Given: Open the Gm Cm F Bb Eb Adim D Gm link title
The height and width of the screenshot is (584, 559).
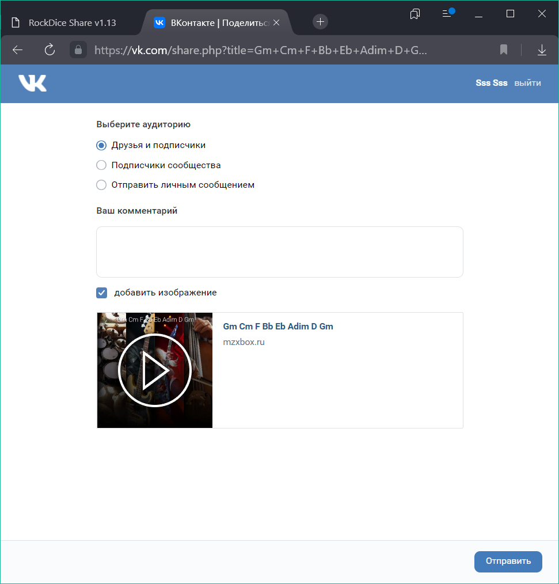Looking at the screenshot, I should tap(278, 326).
